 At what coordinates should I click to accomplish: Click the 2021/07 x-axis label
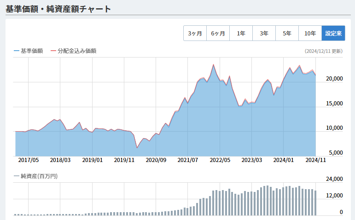[188, 160]
